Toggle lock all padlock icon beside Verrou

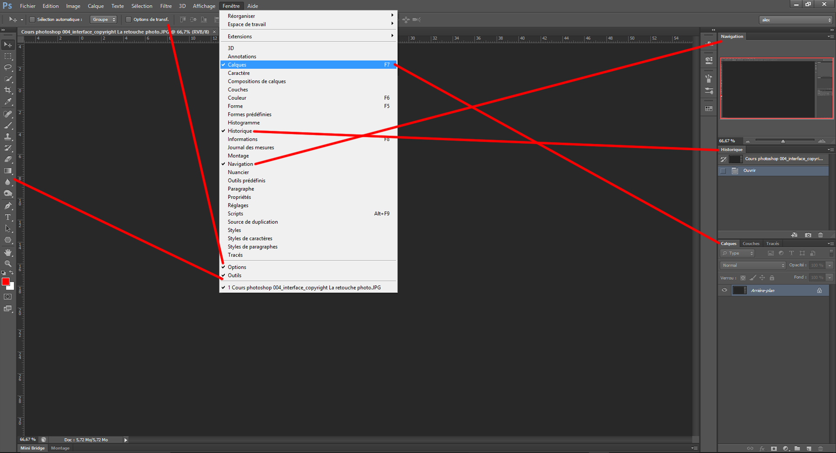click(x=772, y=278)
